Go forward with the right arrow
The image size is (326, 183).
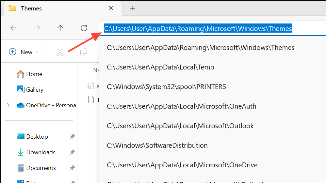[37, 28]
